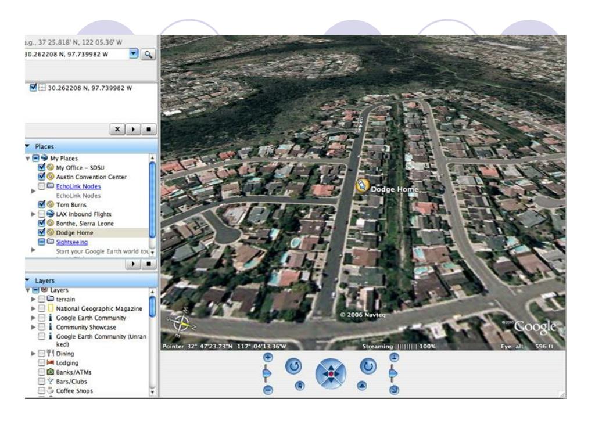
Task: Click the Layers list scrollbar thumb
Action: [152, 306]
